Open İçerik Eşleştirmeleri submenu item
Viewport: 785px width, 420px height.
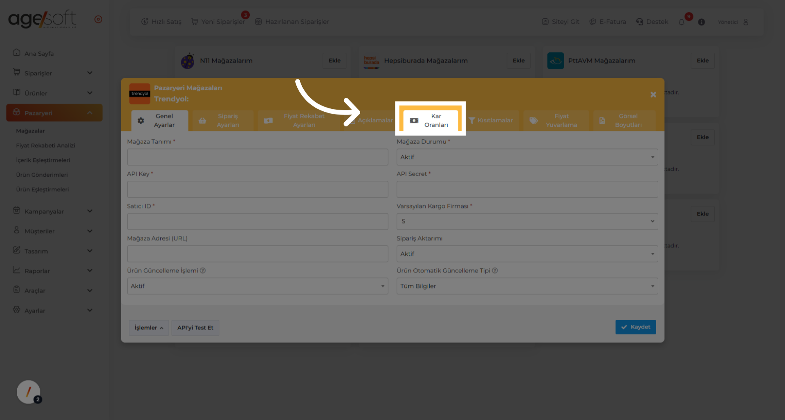(x=43, y=160)
